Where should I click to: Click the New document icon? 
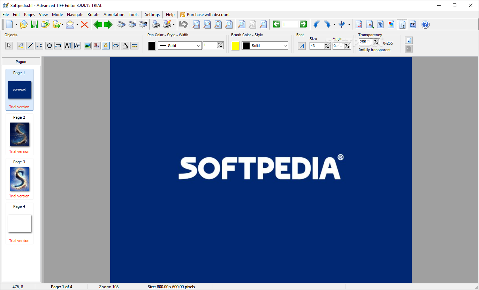(10, 24)
